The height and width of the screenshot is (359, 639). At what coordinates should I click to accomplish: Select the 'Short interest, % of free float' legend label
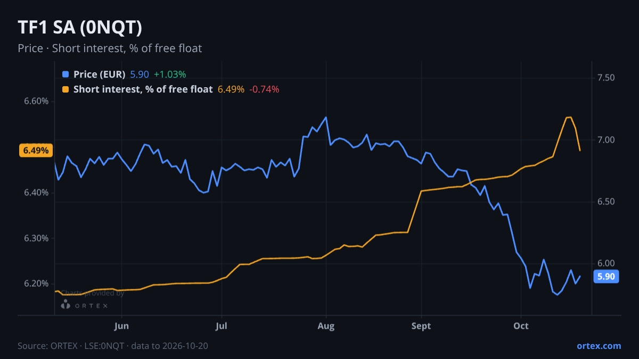click(143, 89)
